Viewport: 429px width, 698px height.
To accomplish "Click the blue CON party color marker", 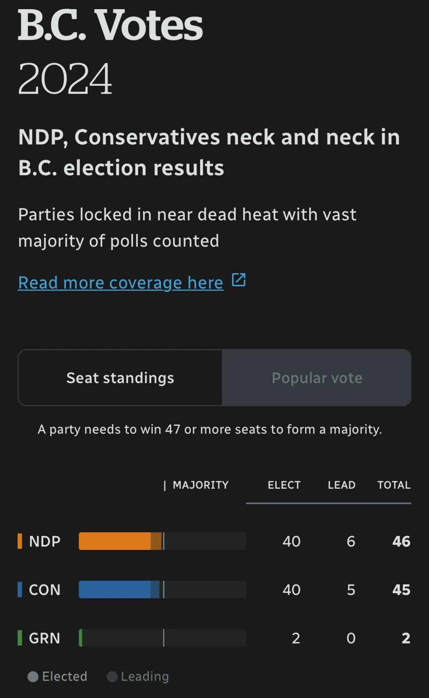I will click(x=20, y=590).
